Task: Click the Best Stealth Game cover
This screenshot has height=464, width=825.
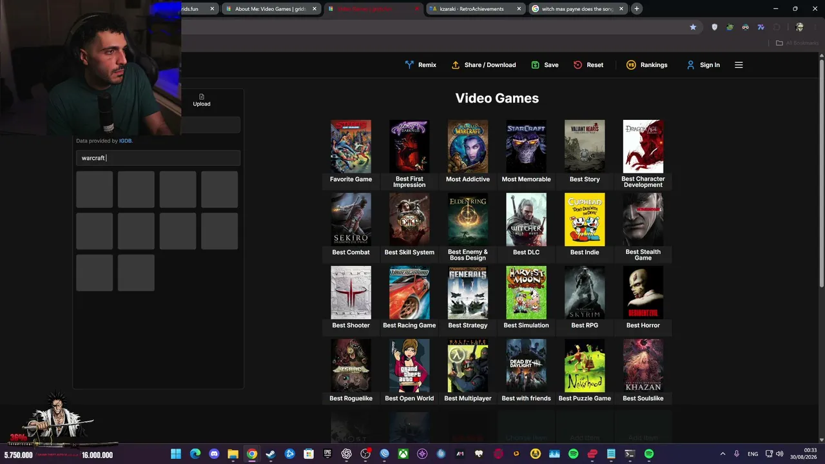Action: 643,219
